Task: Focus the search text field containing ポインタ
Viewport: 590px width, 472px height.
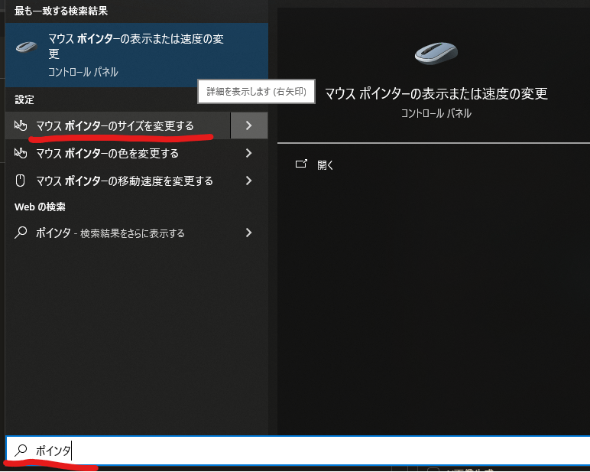Action: pyautogui.click(x=306, y=451)
